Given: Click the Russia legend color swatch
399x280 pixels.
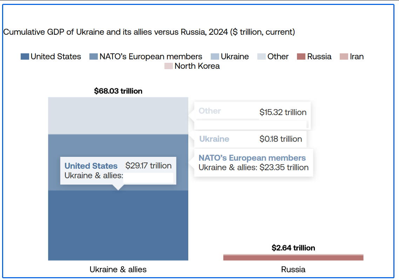Looking at the screenshot, I should pos(301,56).
